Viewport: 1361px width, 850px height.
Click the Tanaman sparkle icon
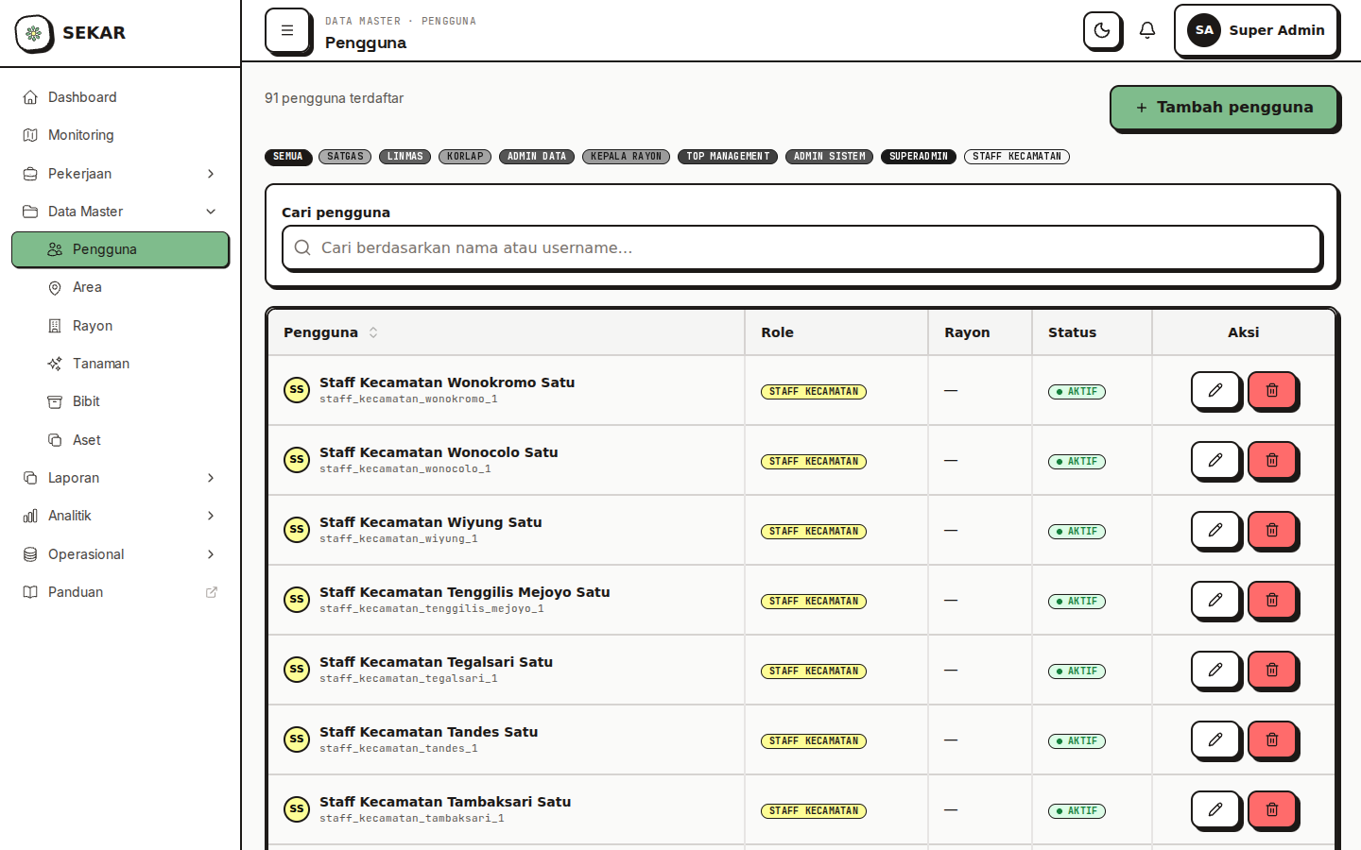pos(55,364)
